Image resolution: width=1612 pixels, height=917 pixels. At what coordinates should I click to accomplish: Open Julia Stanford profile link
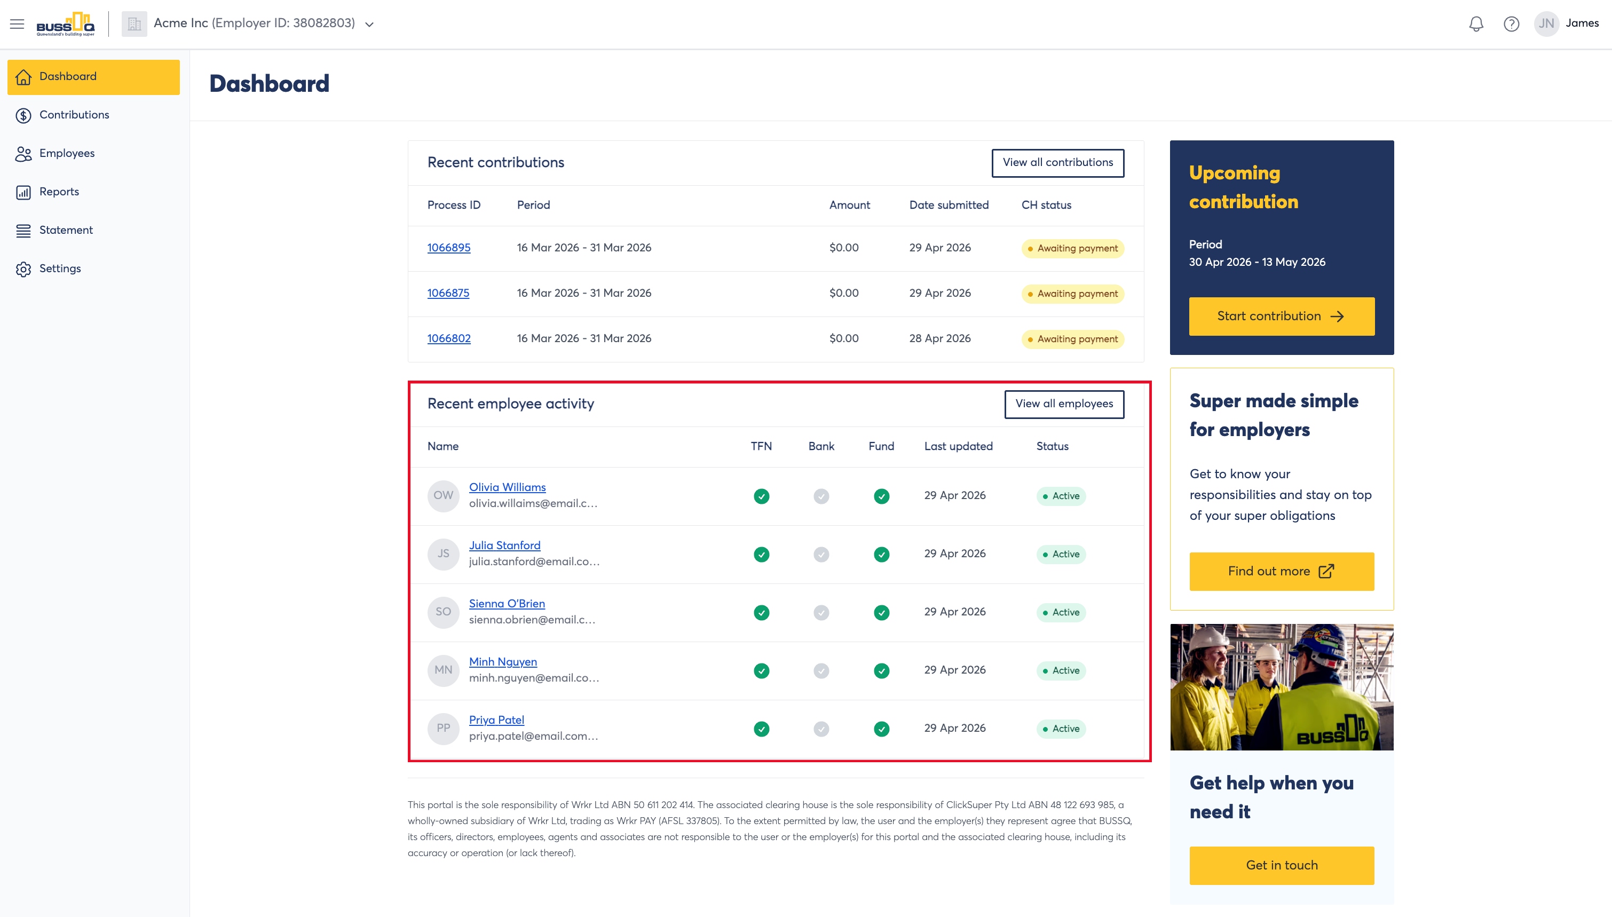[x=505, y=546]
